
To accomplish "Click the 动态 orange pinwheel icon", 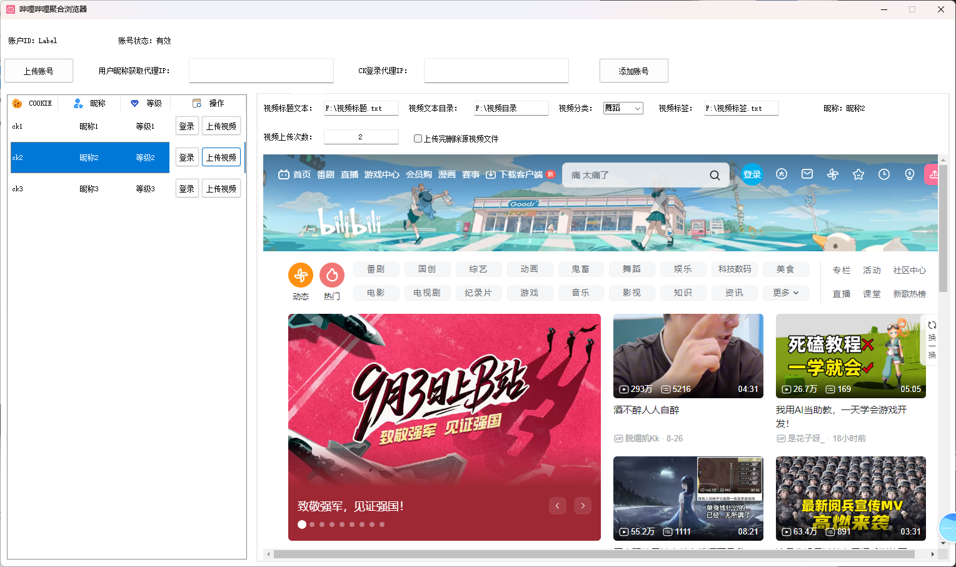I will (x=301, y=275).
